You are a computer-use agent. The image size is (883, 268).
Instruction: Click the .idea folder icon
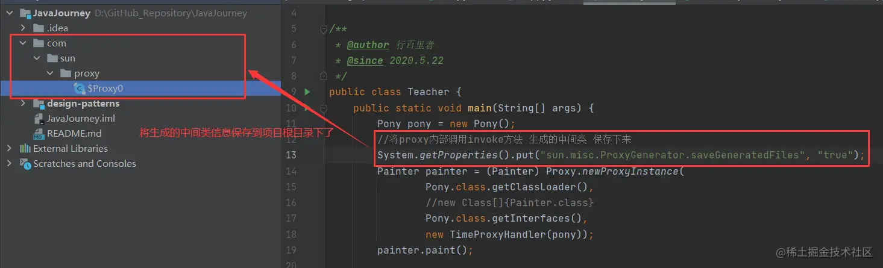tap(39, 28)
